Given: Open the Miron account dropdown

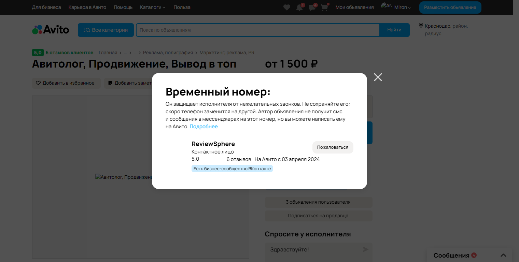Looking at the screenshot, I should 403,7.
